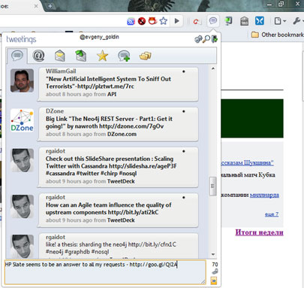Viewport: 304px width, 288px height.
Task: Click the shorten URL link icon
Action: coord(215,271)
